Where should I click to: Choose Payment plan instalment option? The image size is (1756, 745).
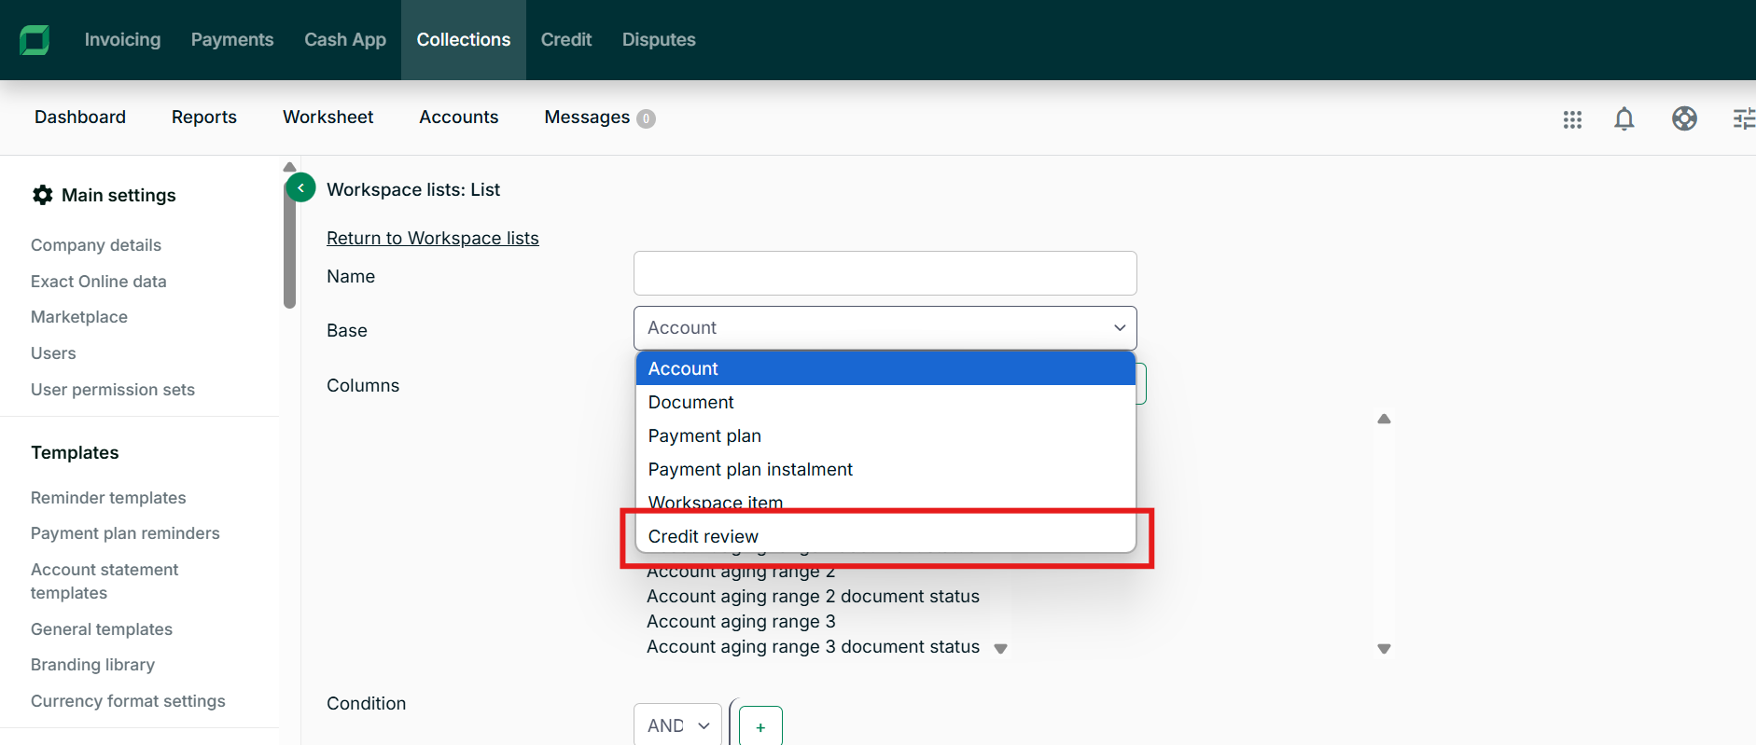click(750, 469)
